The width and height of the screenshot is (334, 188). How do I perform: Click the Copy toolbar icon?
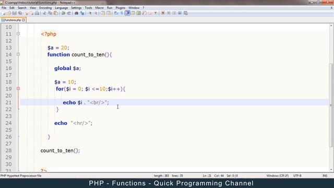coord(50,13)
